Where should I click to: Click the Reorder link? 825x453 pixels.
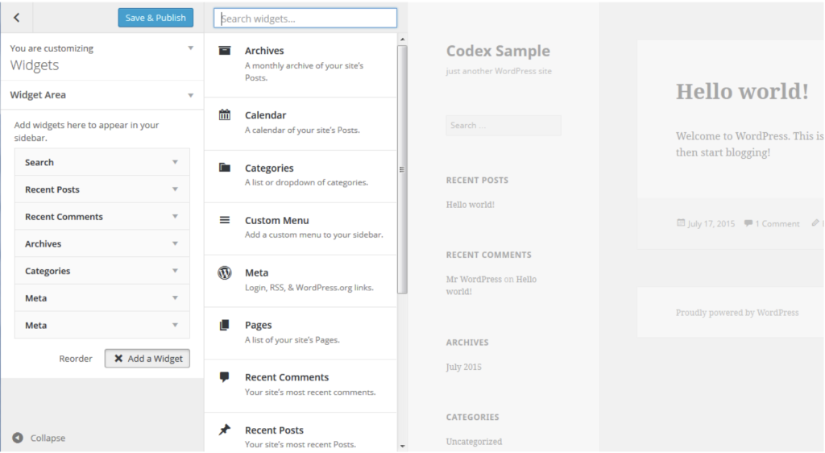(x=75, y=359)
